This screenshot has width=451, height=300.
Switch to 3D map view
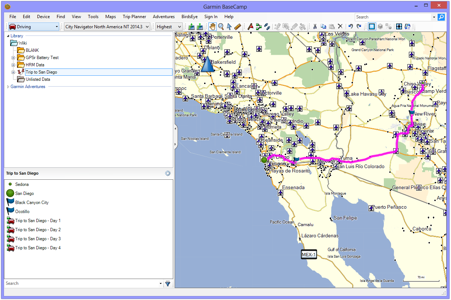coord(380,26)
